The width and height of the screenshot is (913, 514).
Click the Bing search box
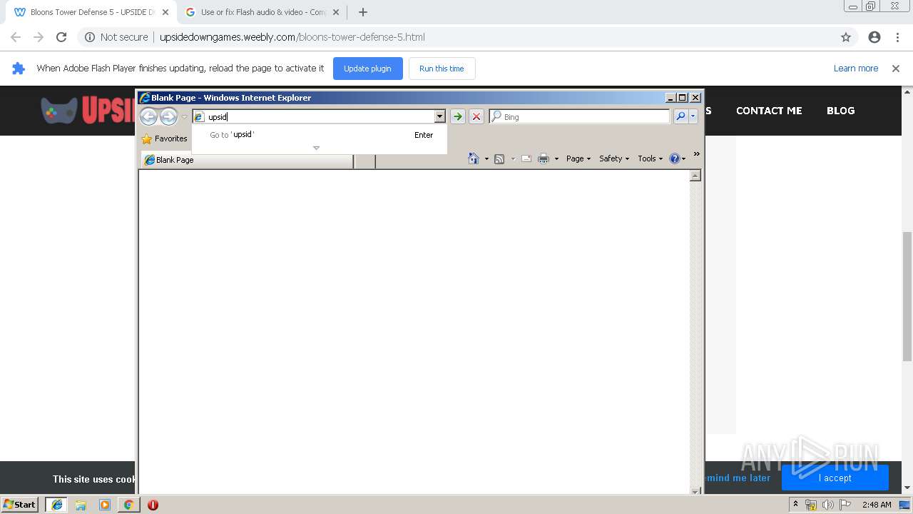pos(585,116)
